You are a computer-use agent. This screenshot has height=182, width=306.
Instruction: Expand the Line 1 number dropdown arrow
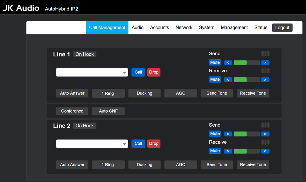point(124,72)
